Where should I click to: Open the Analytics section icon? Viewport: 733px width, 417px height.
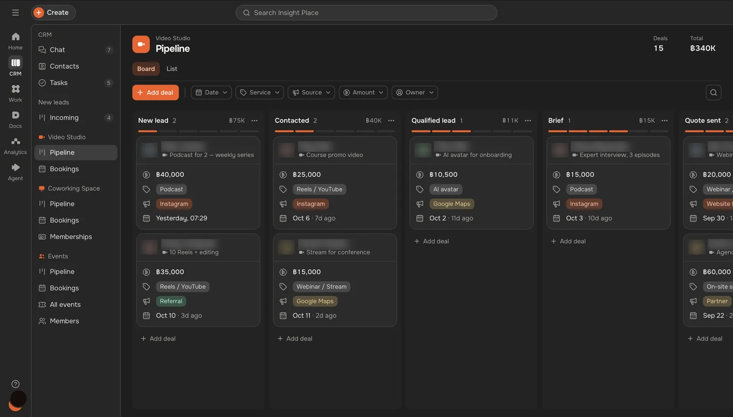pos(16,145)
